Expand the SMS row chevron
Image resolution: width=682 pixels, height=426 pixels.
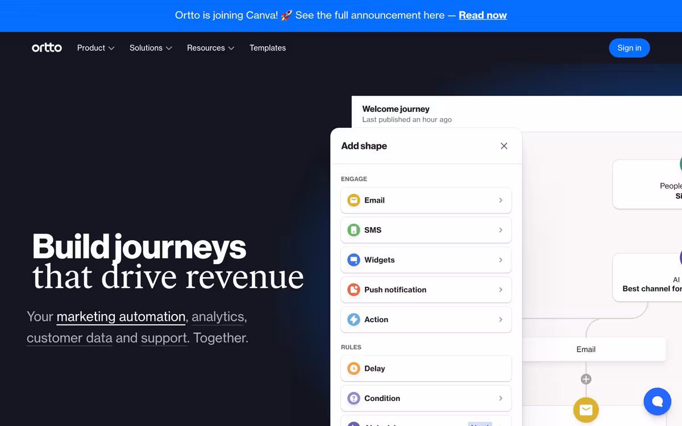(x=501, y=230)
